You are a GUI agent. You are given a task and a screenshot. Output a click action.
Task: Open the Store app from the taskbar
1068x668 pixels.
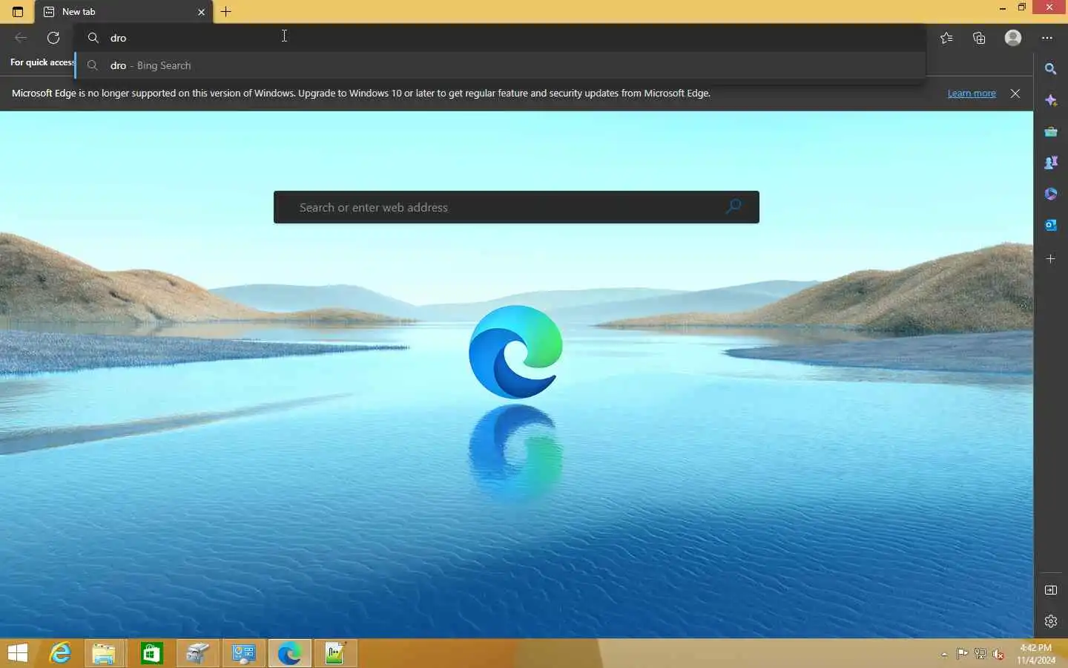tap(151, 653)
